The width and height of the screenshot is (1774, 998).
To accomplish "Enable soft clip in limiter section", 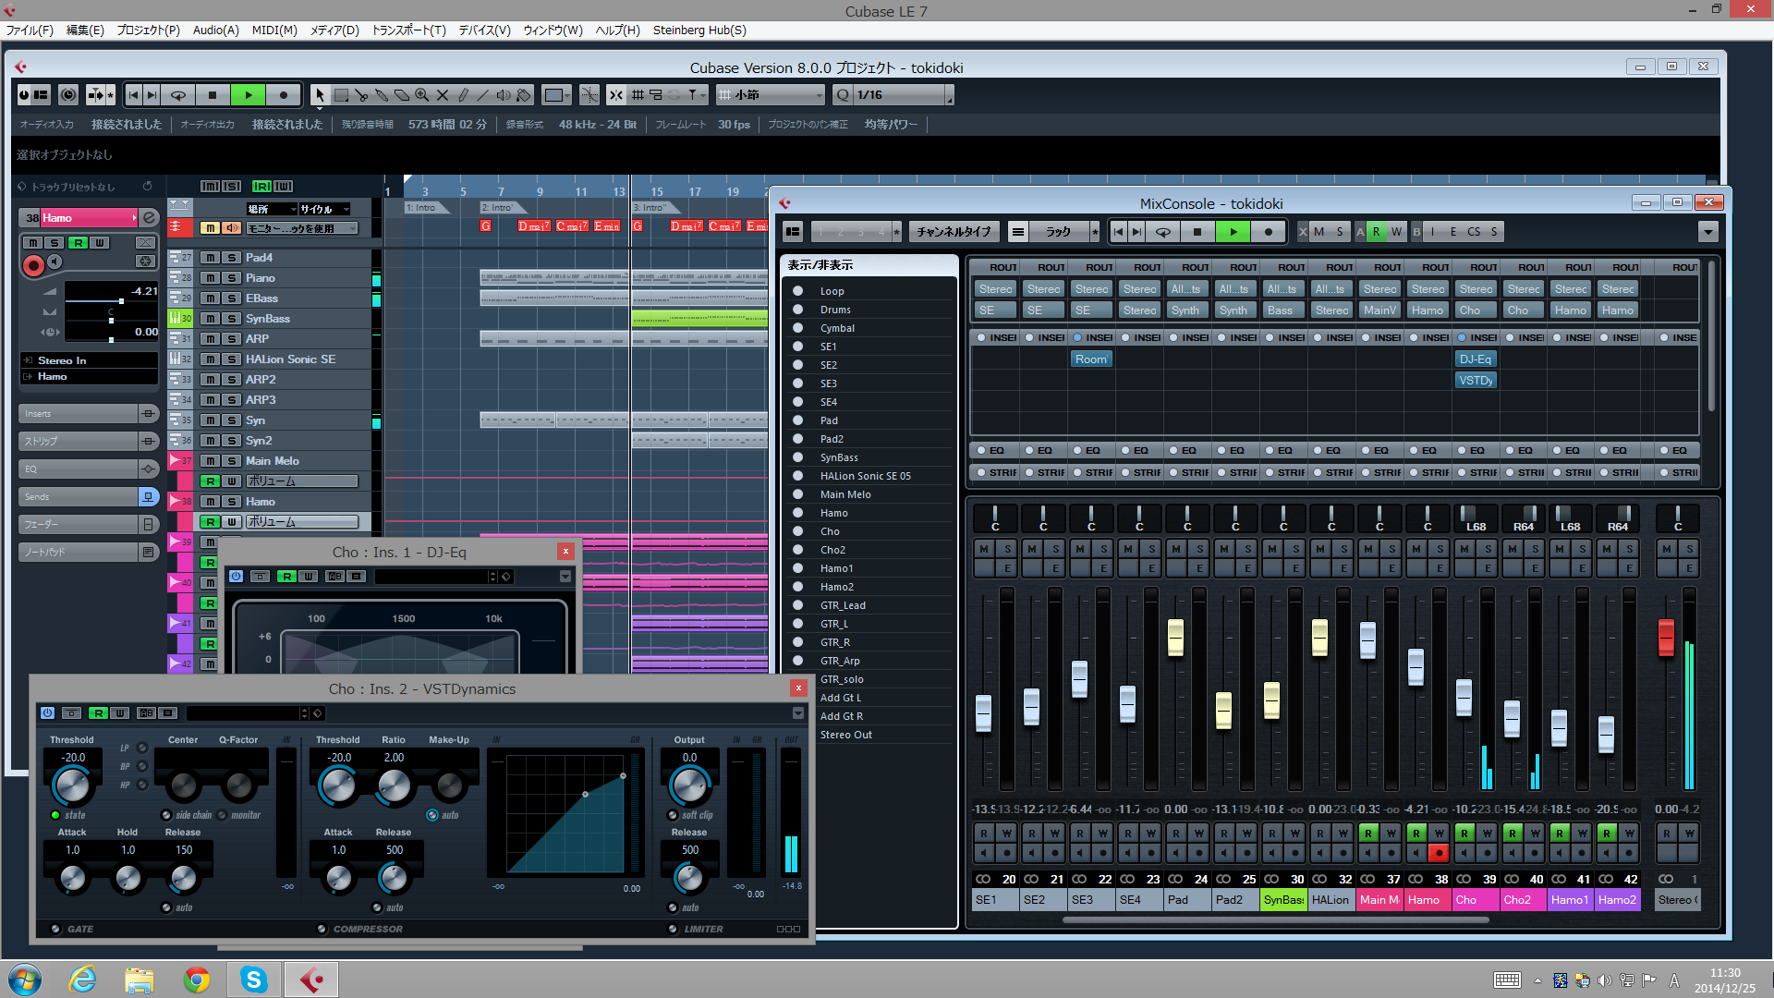I will (673, 815).
